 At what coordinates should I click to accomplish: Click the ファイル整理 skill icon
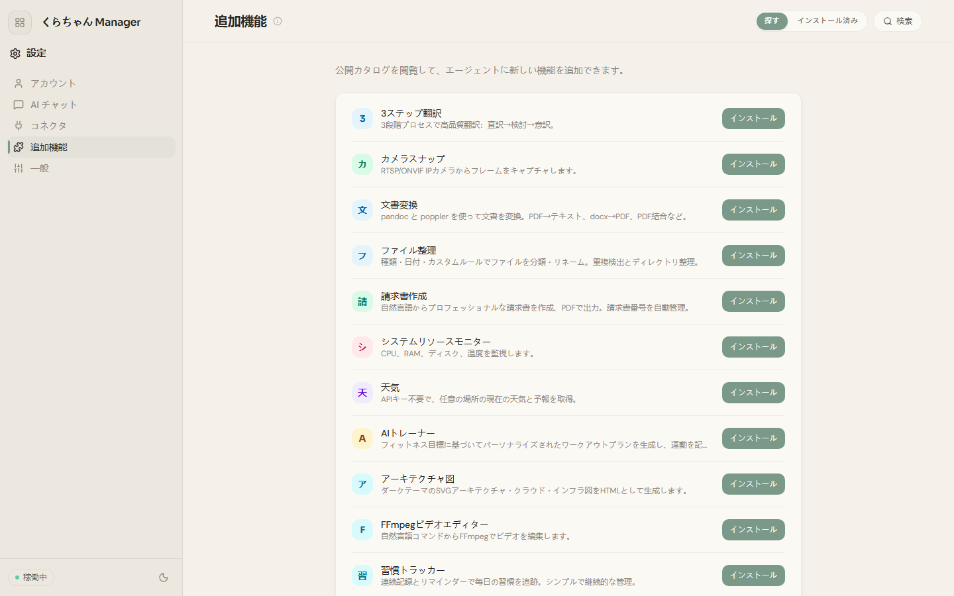(362, 256)
